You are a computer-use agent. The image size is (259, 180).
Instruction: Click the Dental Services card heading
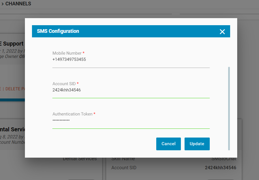[x=13, y=129]
